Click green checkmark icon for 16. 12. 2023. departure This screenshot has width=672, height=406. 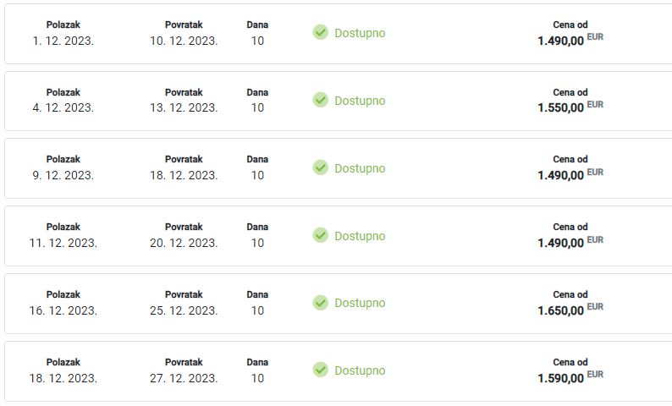coord(320,303)
